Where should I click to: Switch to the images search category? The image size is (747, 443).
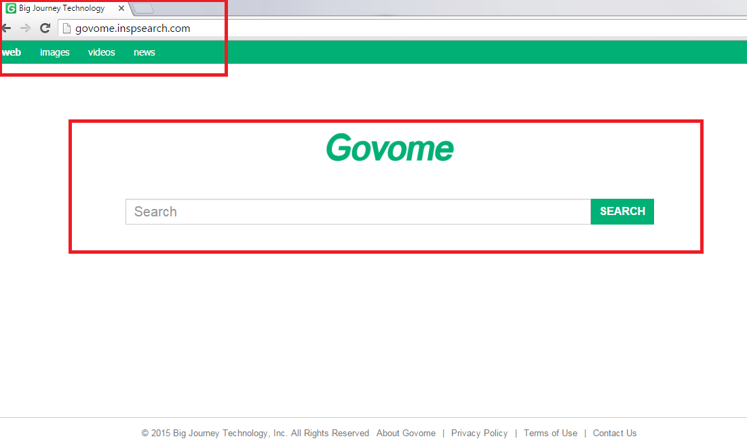pos(54,52)
